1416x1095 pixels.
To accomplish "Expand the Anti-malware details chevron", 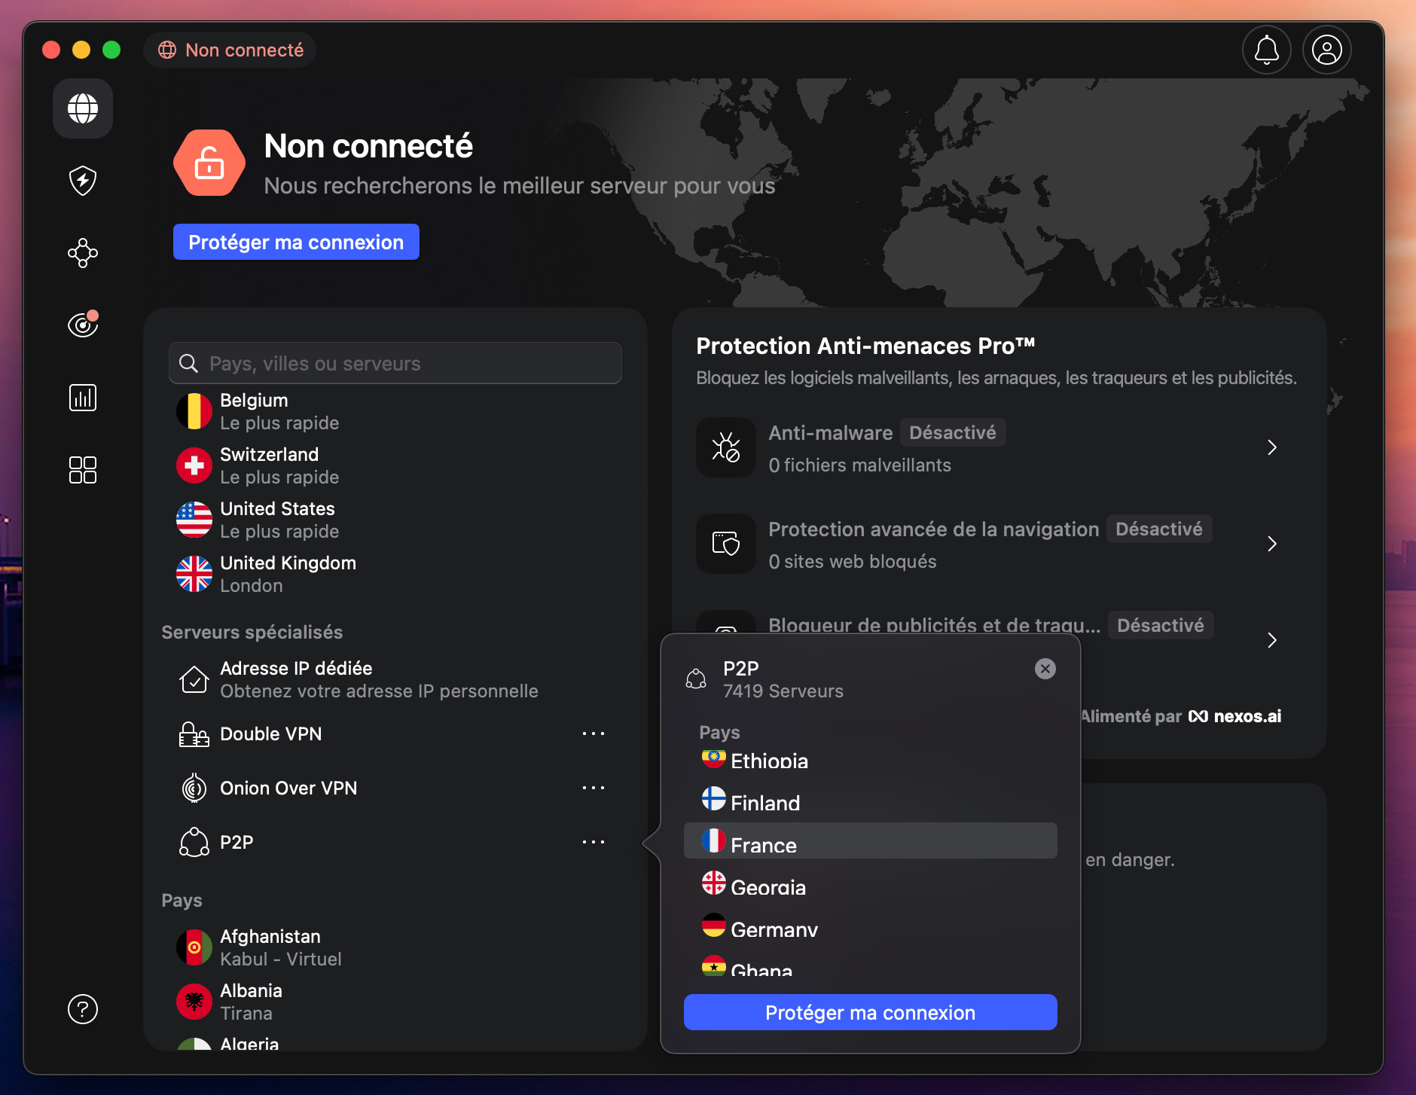I will [x=1273, y=447].
